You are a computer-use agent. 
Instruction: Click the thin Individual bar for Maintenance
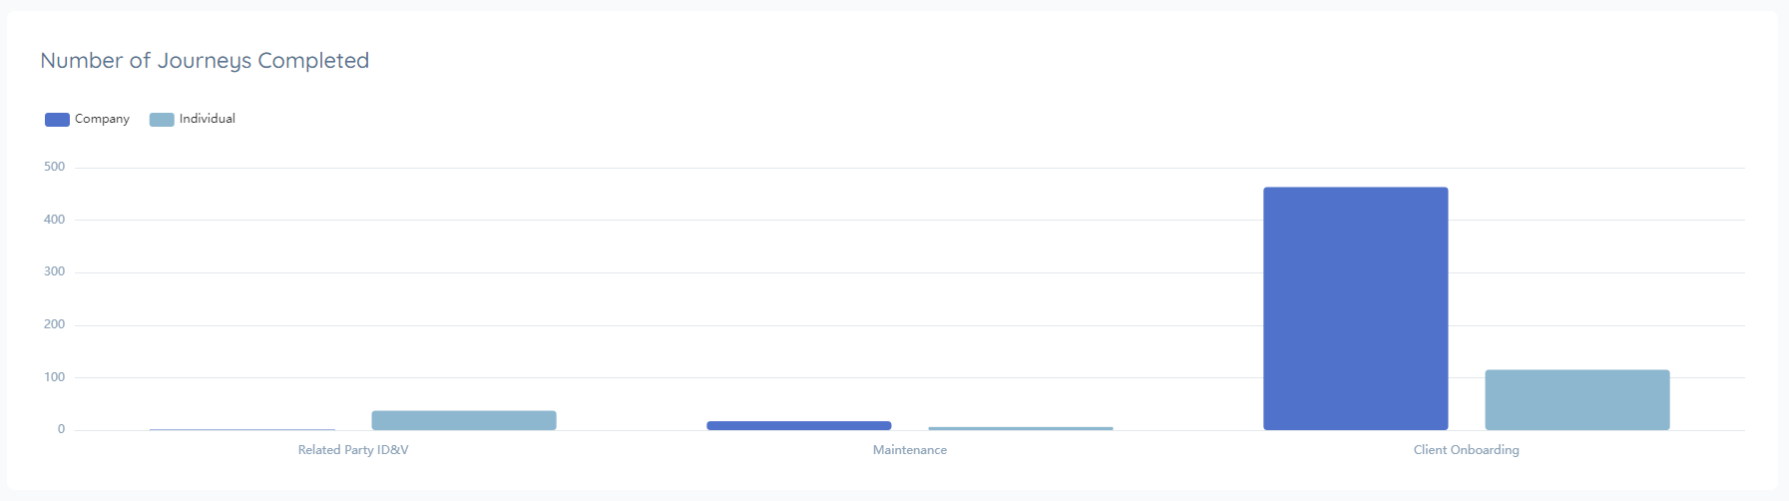click(x=1020, y=428)
